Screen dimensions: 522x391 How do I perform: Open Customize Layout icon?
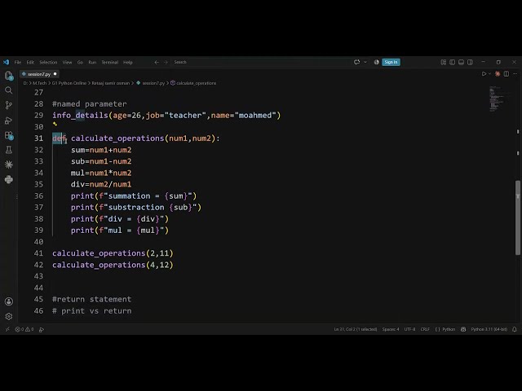[444, 62]
